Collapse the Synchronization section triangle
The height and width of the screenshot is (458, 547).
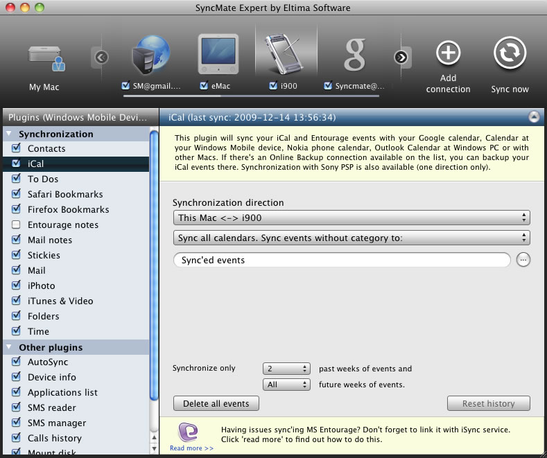[x=9, y=134]
